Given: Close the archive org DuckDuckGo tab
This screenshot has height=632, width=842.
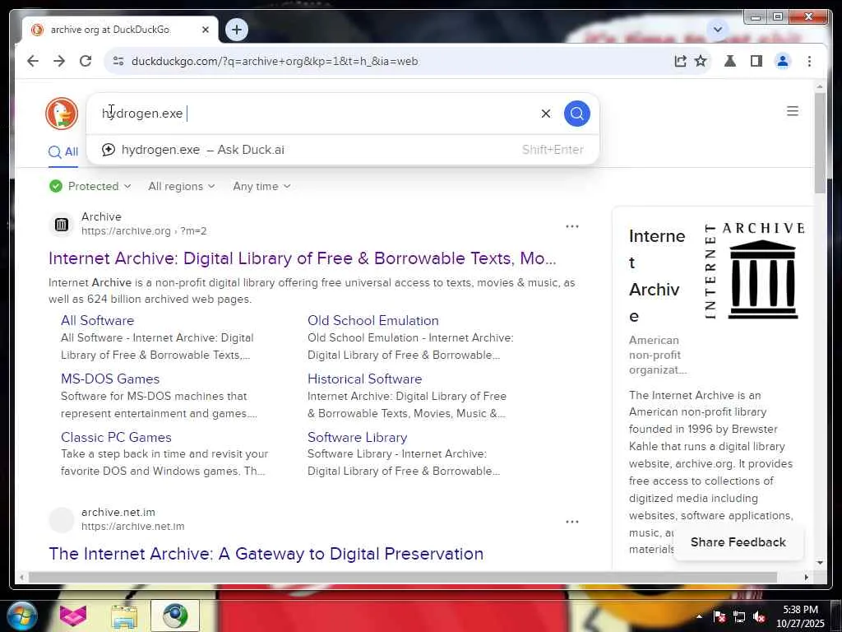Looking at the screenshot, I should (205, 30).
